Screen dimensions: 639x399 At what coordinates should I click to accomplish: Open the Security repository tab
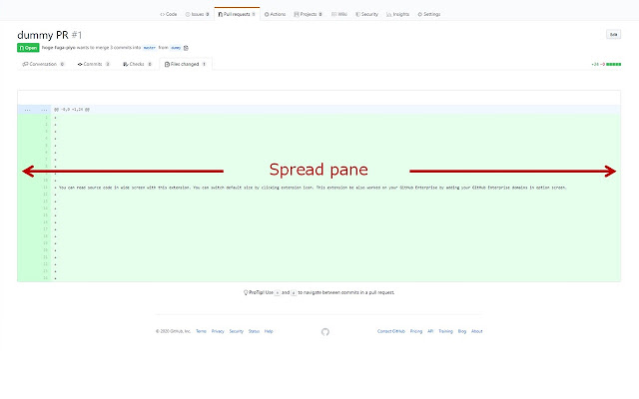[x=366, y=14]
